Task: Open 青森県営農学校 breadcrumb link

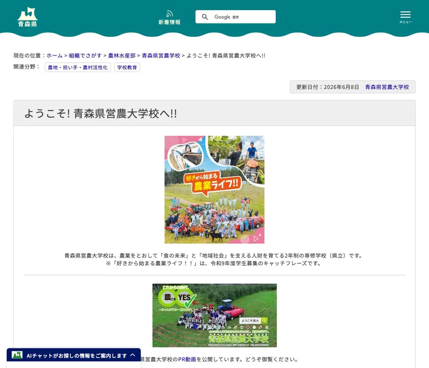Action: point(161,55)
